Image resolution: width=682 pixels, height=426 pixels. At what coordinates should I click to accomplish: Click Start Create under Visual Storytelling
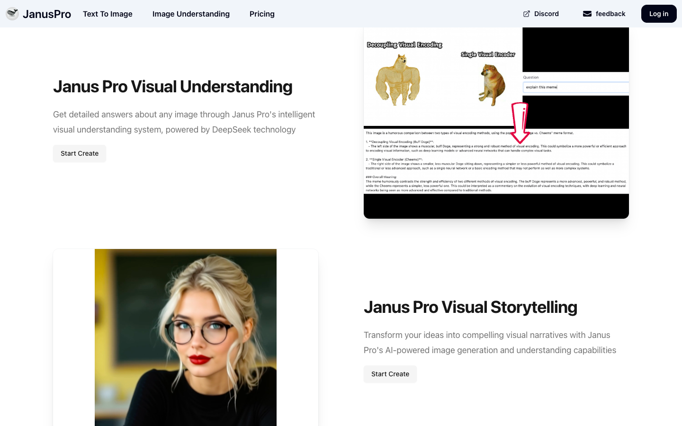[x=390, y=374]
